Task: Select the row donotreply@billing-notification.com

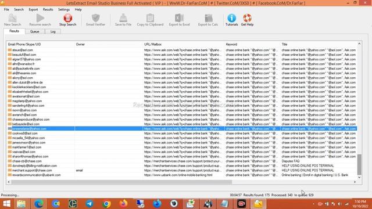Action: pos(181,165)
